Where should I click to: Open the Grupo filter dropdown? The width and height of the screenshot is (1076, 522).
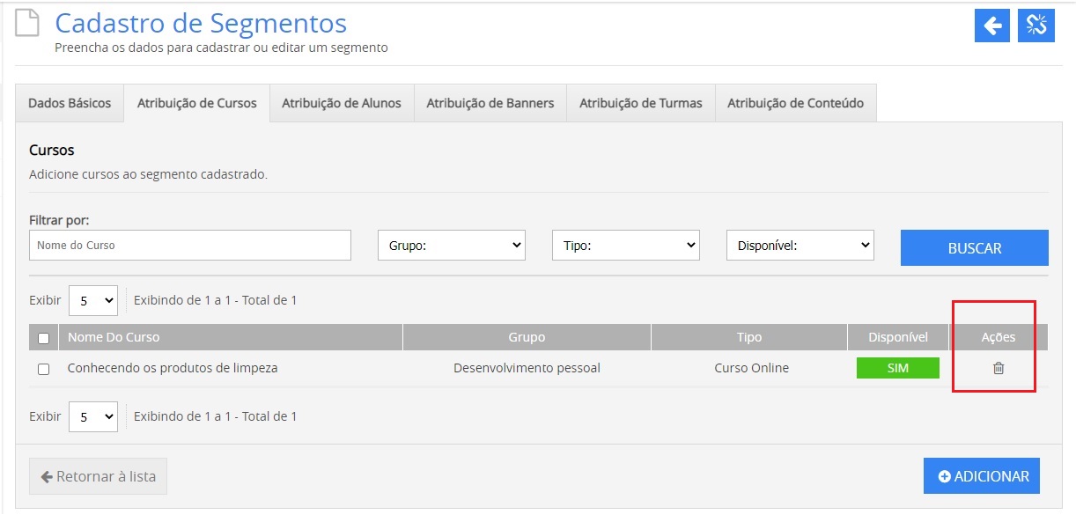[x=451, y=246]
